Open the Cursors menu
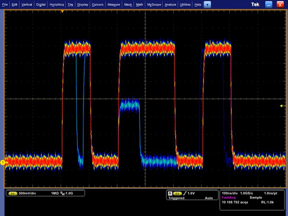288x216 pixels. [97, 4]
